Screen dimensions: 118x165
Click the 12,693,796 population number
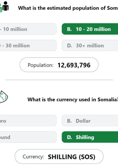(x=74, y=65)
